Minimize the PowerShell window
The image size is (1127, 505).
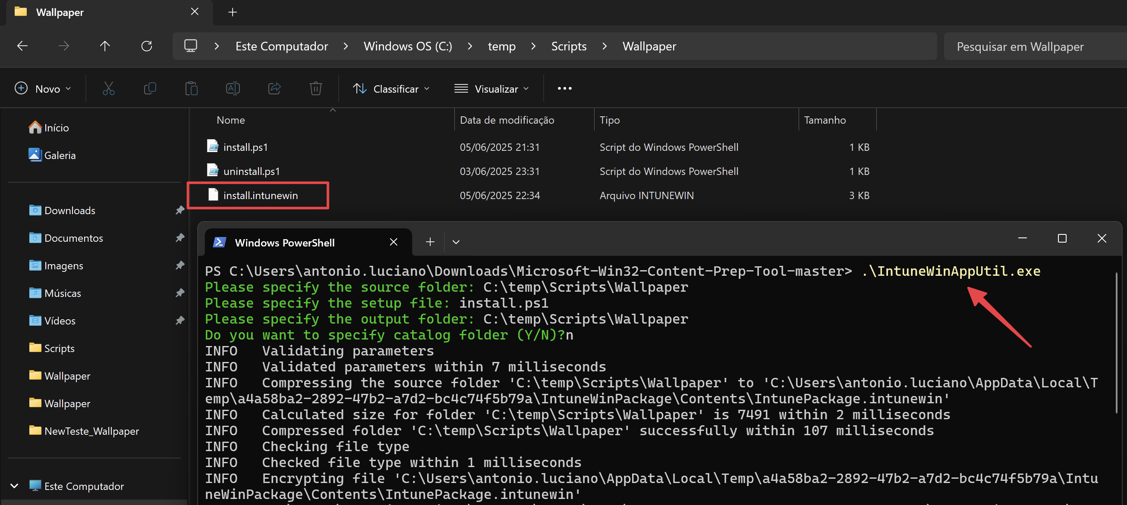pos(1023,238)
